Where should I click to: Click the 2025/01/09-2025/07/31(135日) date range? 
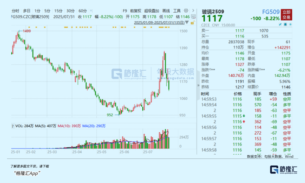(x=159, y=22)
